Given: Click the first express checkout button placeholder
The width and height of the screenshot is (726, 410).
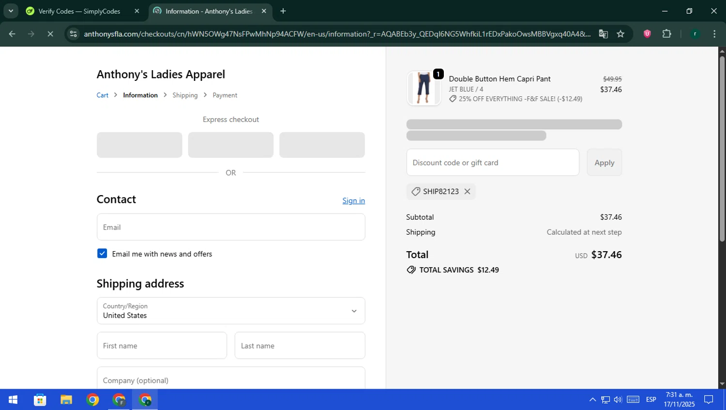Looking at the screenshot, I should [x=139, y=145].
